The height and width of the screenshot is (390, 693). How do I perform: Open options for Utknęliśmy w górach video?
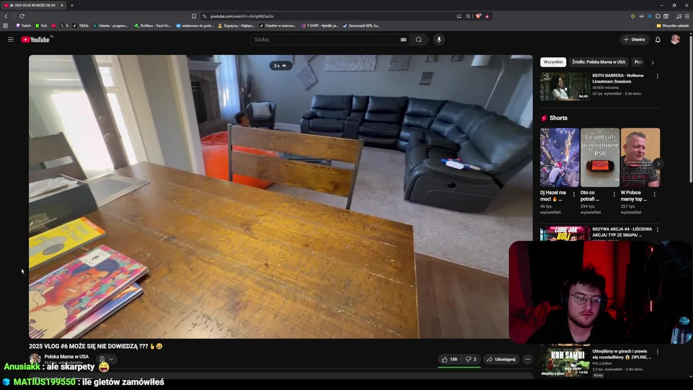(657, 352)
